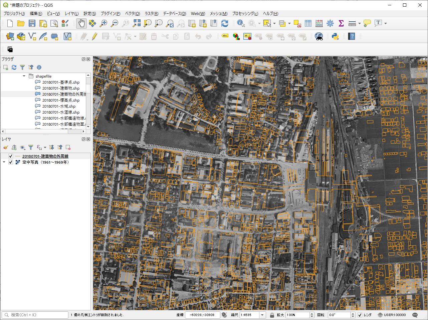Hide the 空中写真（1961～1969年）layer

[10, 162]
